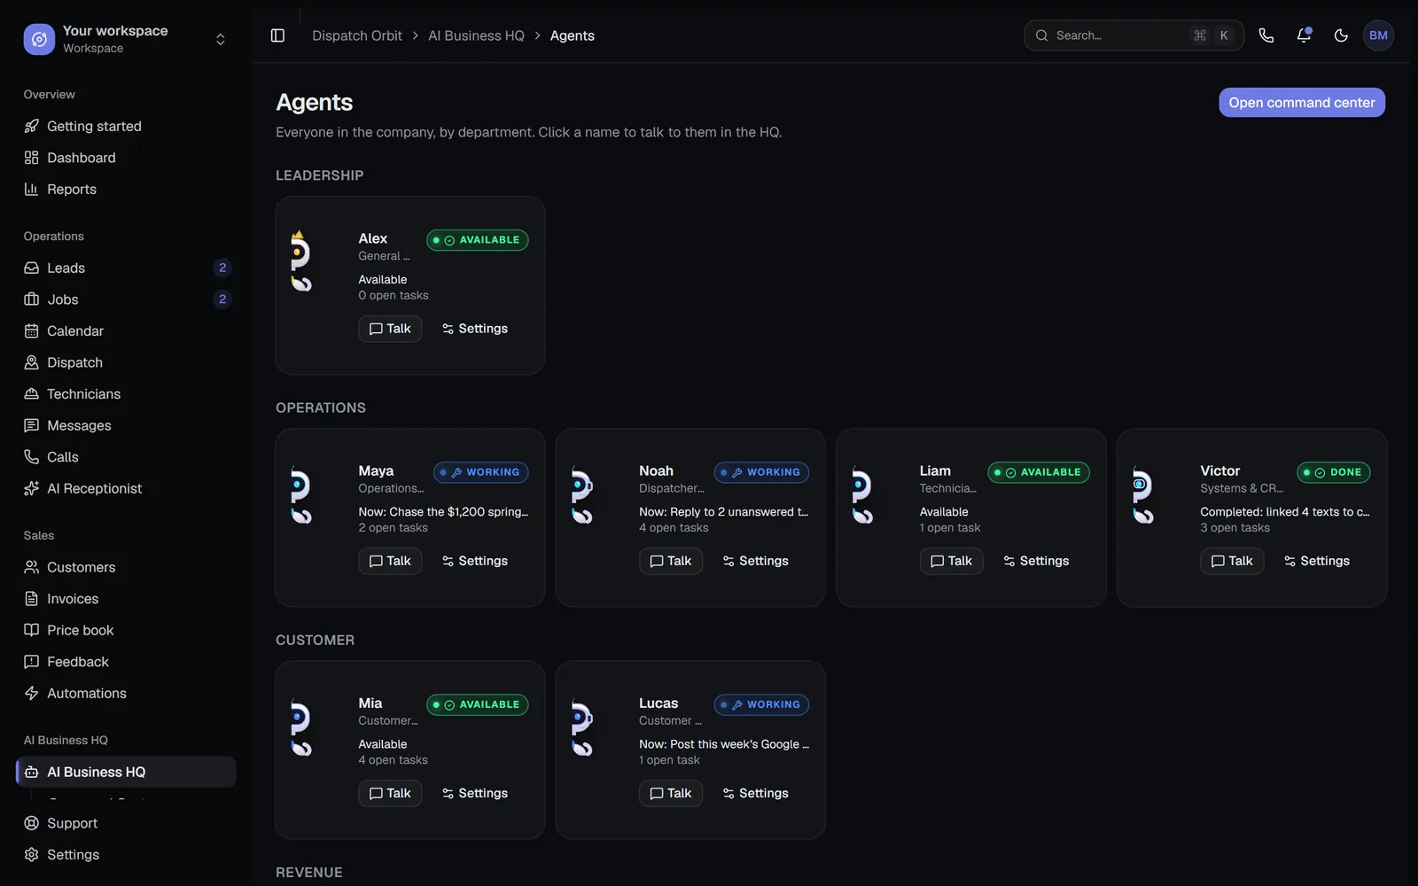
Task: Click Alex's avatar with crown
Action: click(301, 260)
